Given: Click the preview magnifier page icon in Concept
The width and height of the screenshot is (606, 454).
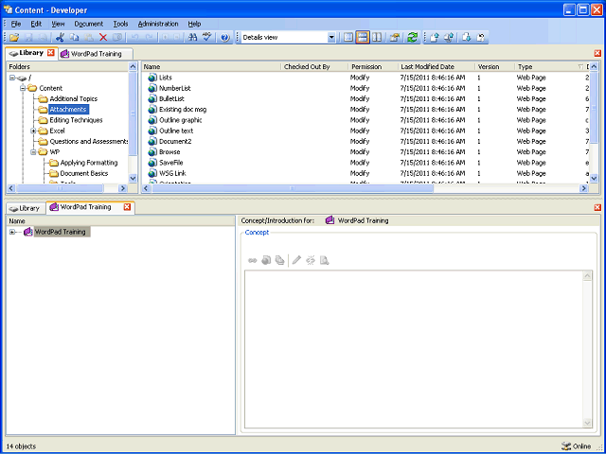Looking at the screenshot, I should click(x=324, y=261).
